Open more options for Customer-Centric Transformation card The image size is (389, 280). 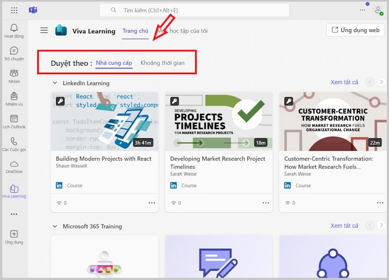click(380, 203)
